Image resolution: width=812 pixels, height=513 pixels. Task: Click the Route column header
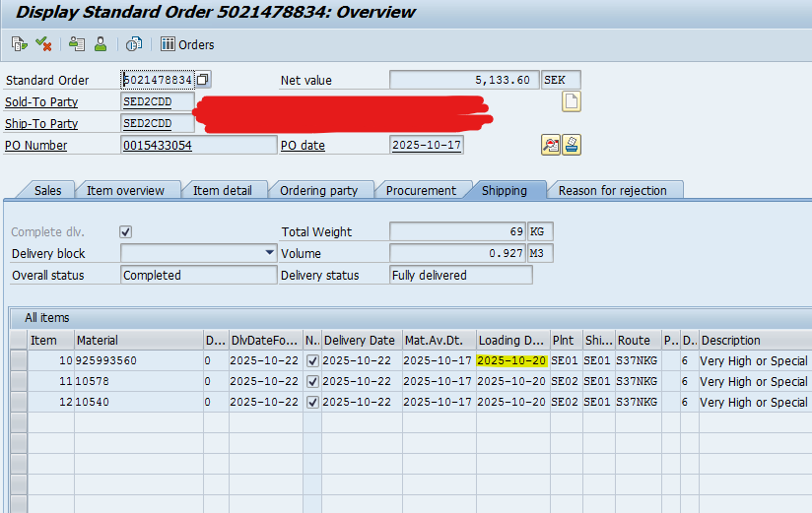click(x=638, y=340)
